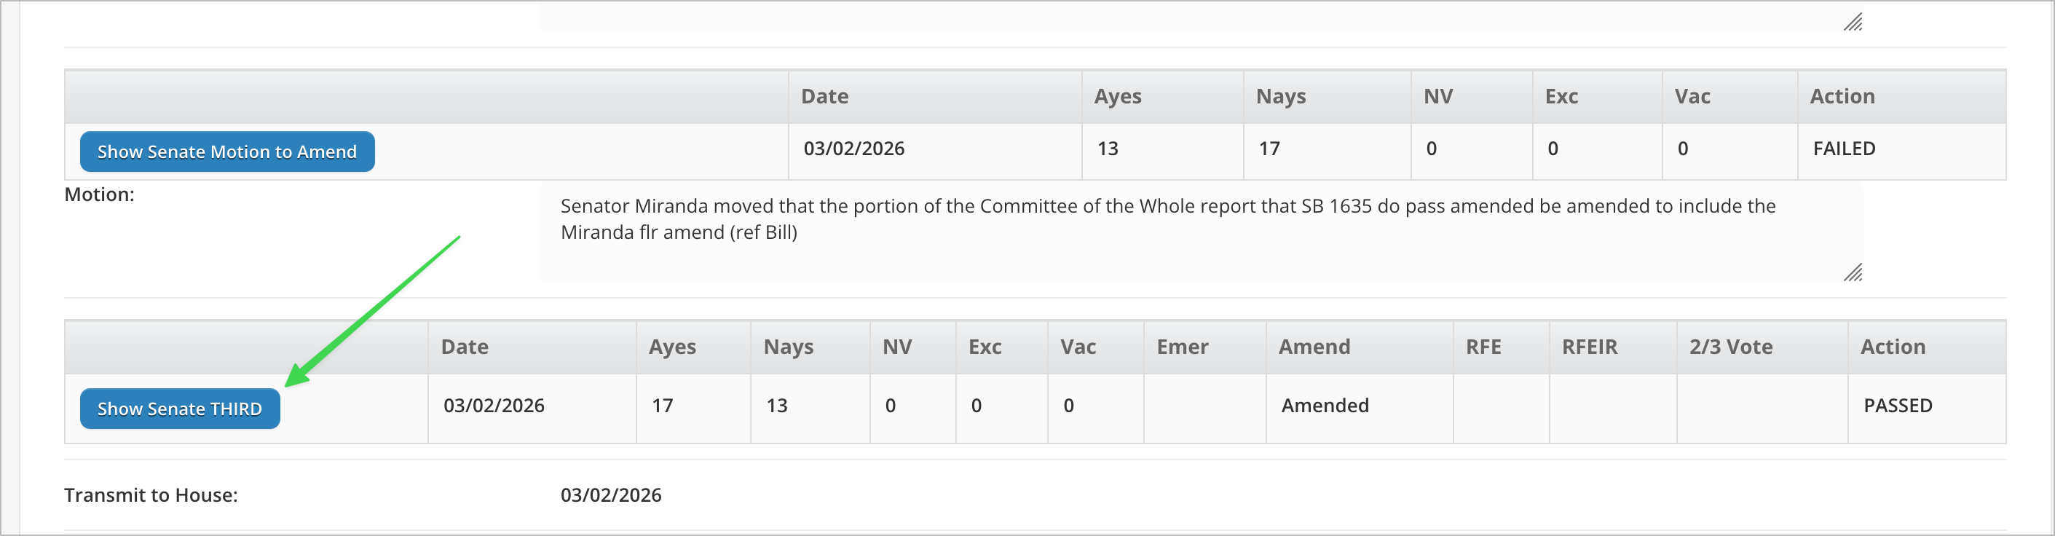Click the Emer column header
This screenshot has width=2055, height=536.
tap(1184, 346)
